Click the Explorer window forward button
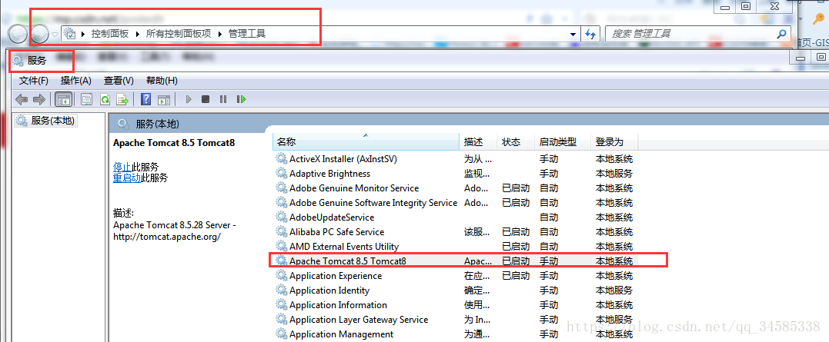 (40, 35)
